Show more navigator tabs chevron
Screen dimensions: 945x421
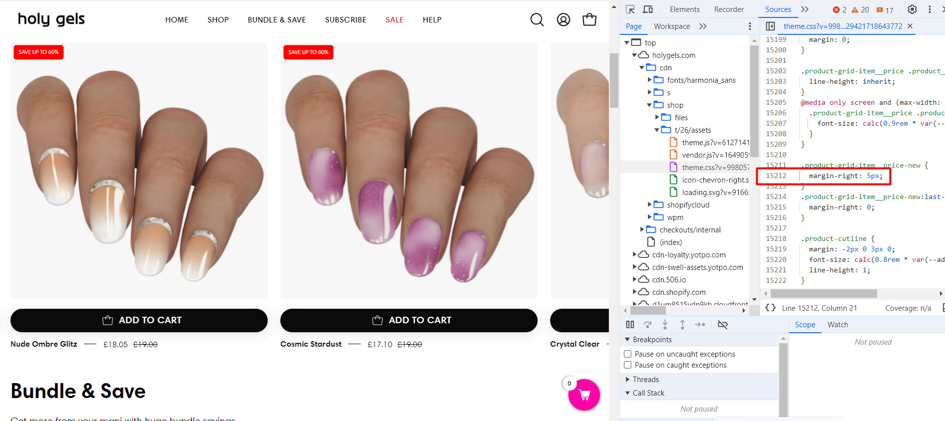703,26
